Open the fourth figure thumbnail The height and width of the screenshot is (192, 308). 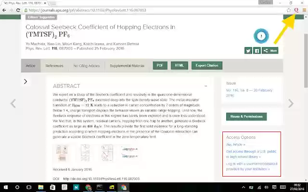(x=129, y=153)
